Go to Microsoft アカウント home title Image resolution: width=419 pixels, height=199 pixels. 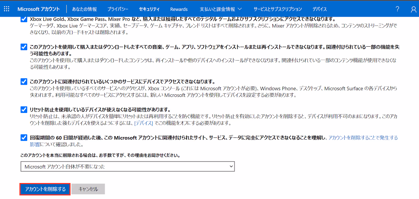coord(38,9)
